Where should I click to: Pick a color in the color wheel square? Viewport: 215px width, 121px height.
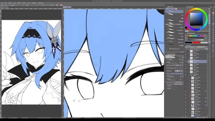pyautogui.click(x=196, y=19)
